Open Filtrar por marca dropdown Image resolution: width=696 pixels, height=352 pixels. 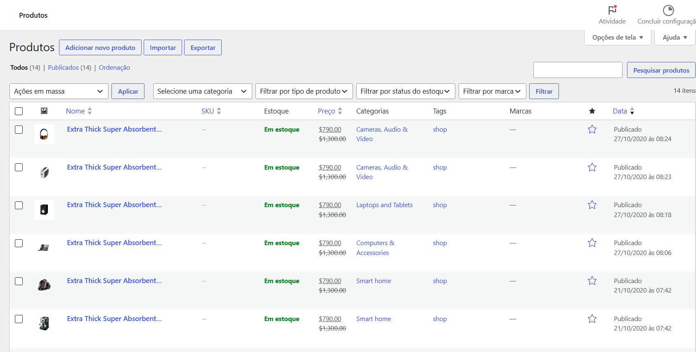coord(492,91)
